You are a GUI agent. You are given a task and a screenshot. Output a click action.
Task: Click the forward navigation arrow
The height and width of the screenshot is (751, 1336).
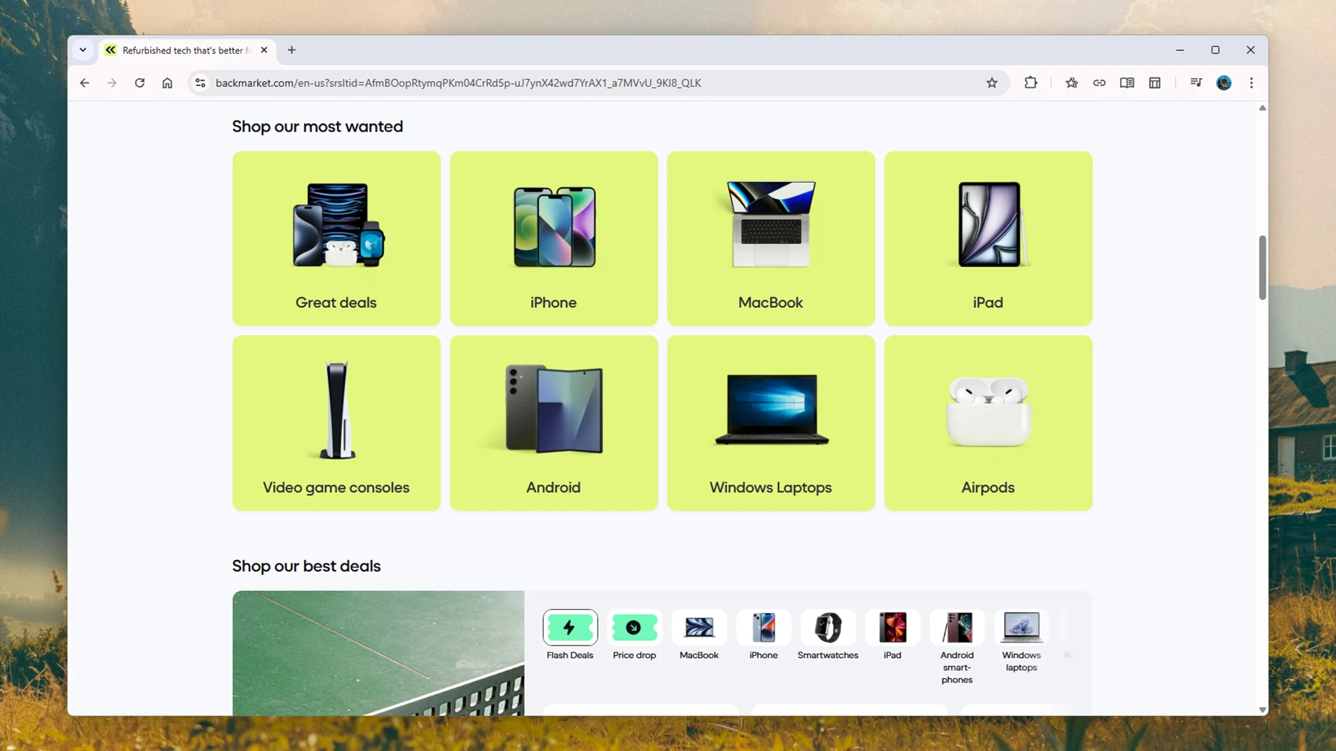(112, 83)
